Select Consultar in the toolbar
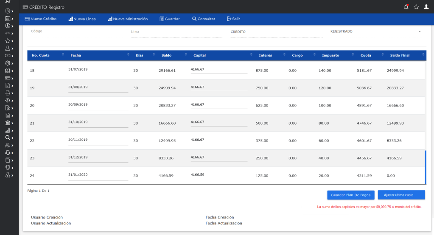The image size is (434, 235). [204, 19]
